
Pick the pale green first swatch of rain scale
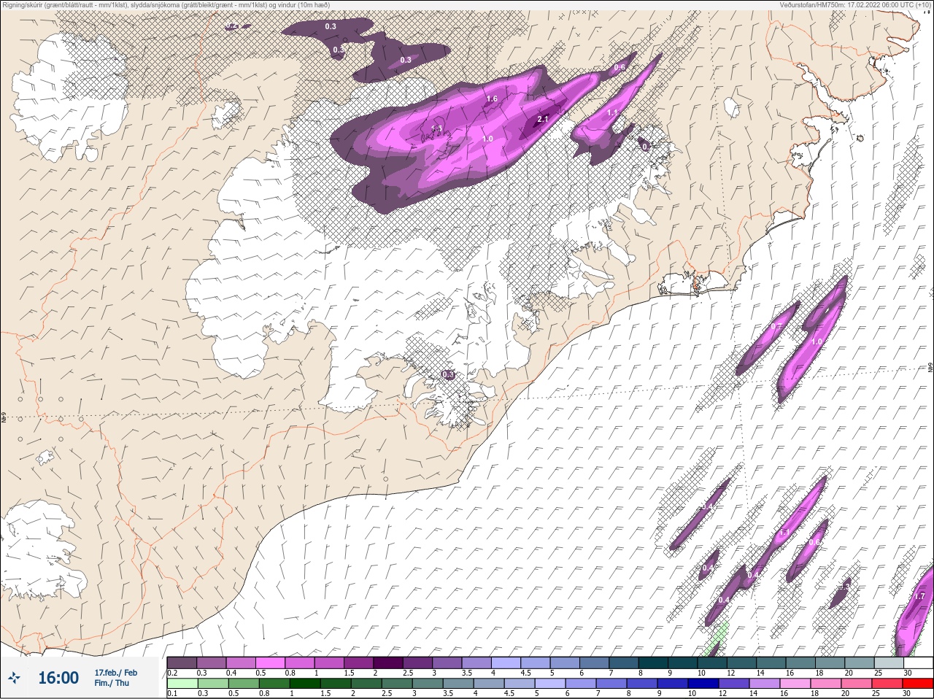click(182, 684)
